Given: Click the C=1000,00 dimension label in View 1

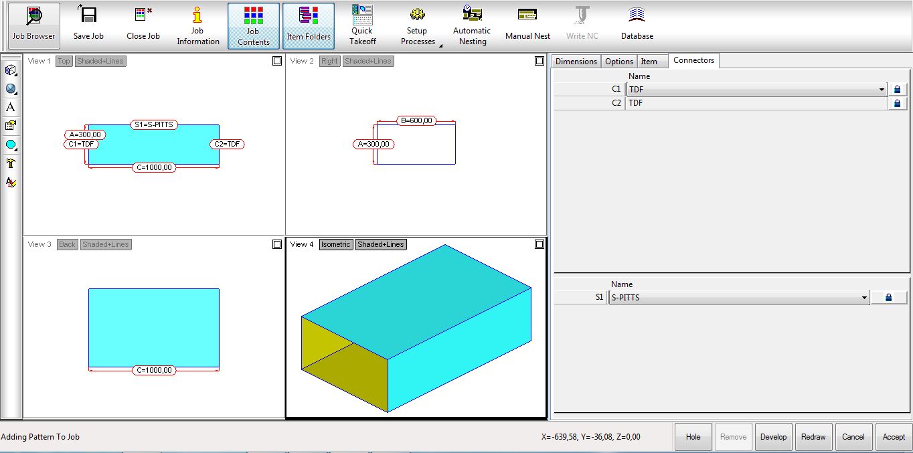Looking at the screenshot, I should (x=154, y=167).
